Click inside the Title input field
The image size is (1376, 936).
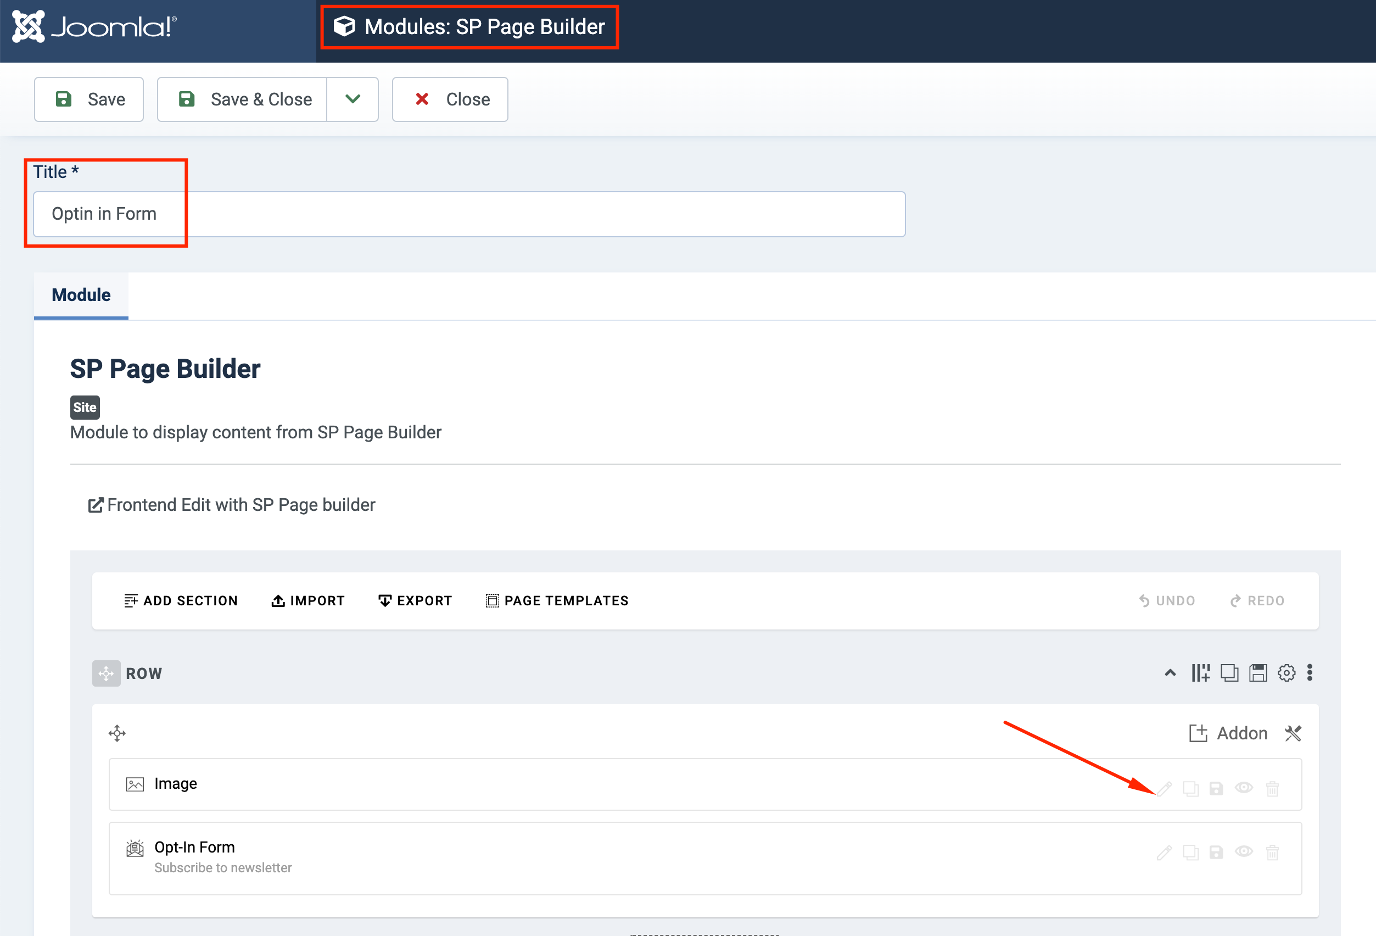[468, 213]
